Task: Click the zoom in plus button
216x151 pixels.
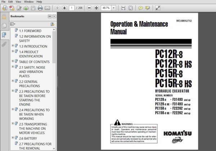Action: tap(96, 8)
